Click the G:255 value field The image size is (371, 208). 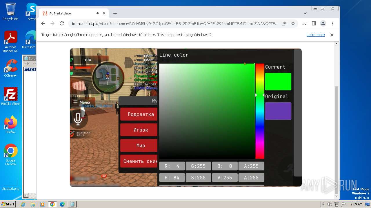coord(198,166)
